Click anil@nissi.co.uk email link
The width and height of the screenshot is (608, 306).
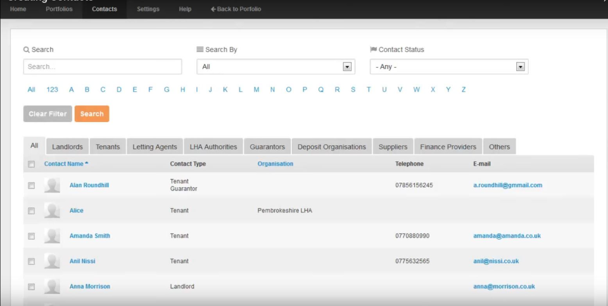(x=496, y=261)
